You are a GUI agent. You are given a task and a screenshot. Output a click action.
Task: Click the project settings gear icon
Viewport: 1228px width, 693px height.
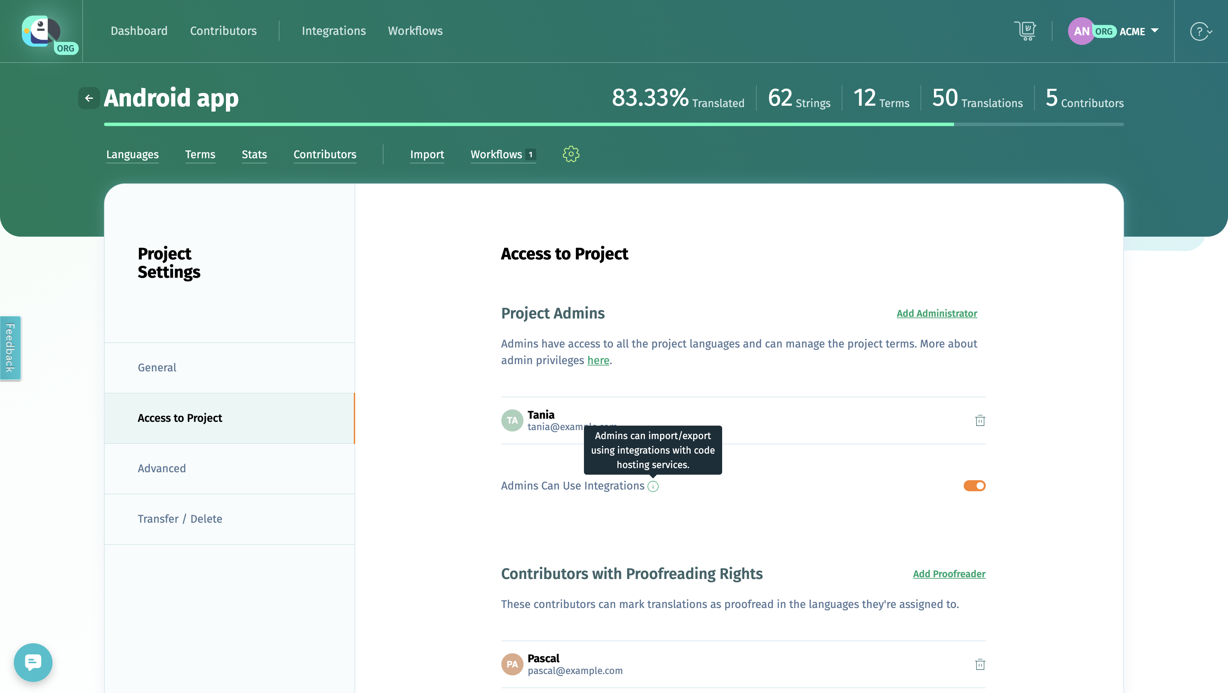pyautogui.click(x=570, y=154)
